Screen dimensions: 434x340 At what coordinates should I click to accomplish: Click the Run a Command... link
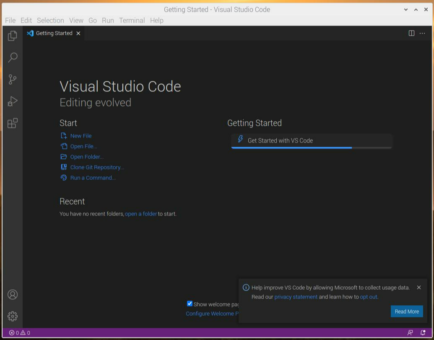[x=93, y=178]
